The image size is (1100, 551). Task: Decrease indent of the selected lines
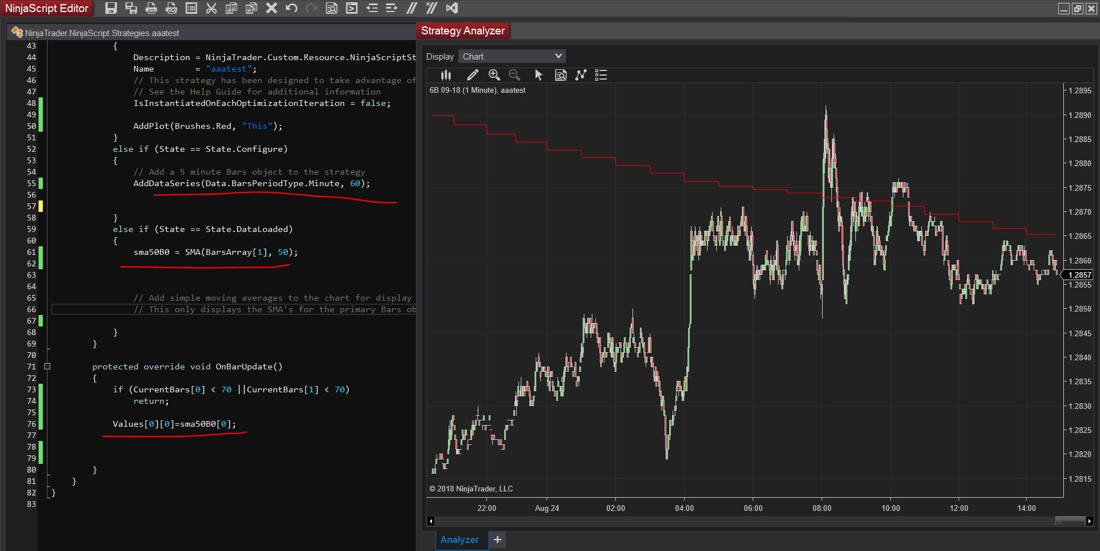coord(372,8)
